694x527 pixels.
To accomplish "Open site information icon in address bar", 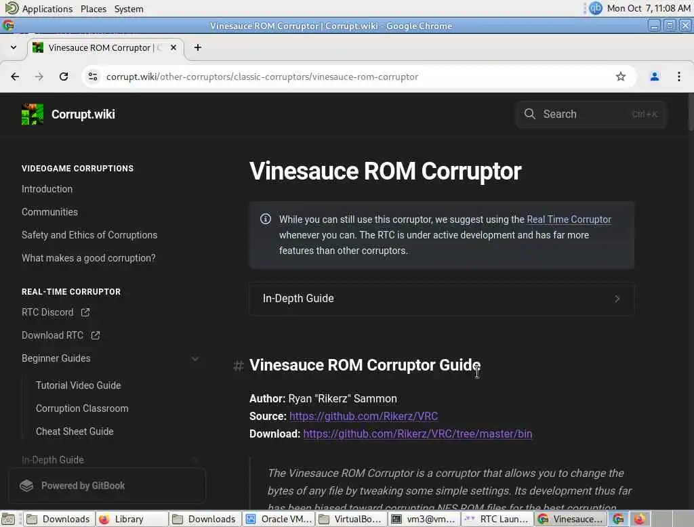I will click(x=93, y=77).
